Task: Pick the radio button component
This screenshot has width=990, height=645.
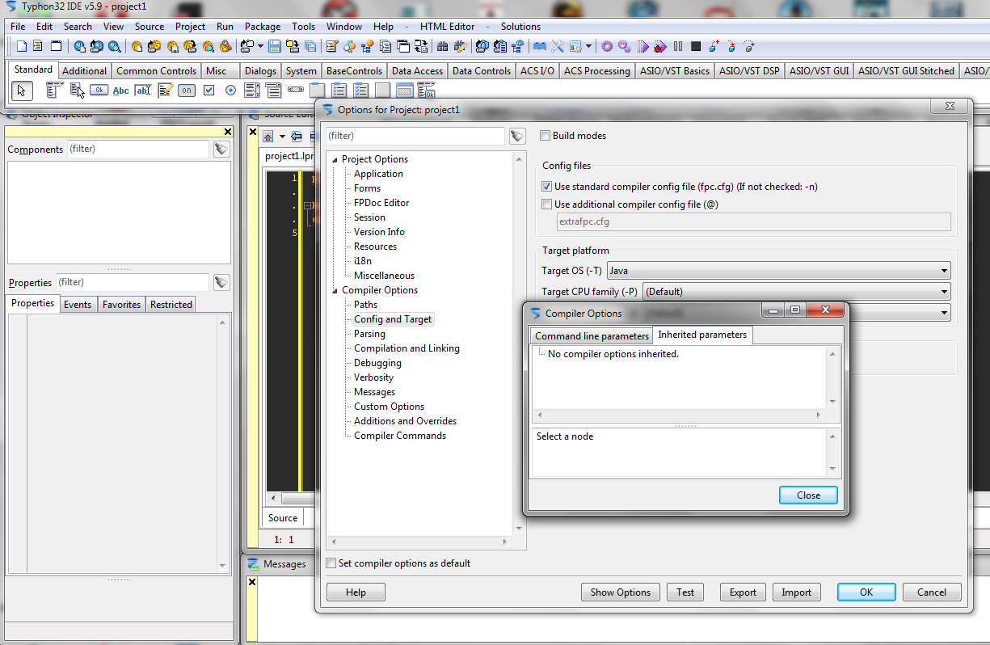Action: point(230,90)
